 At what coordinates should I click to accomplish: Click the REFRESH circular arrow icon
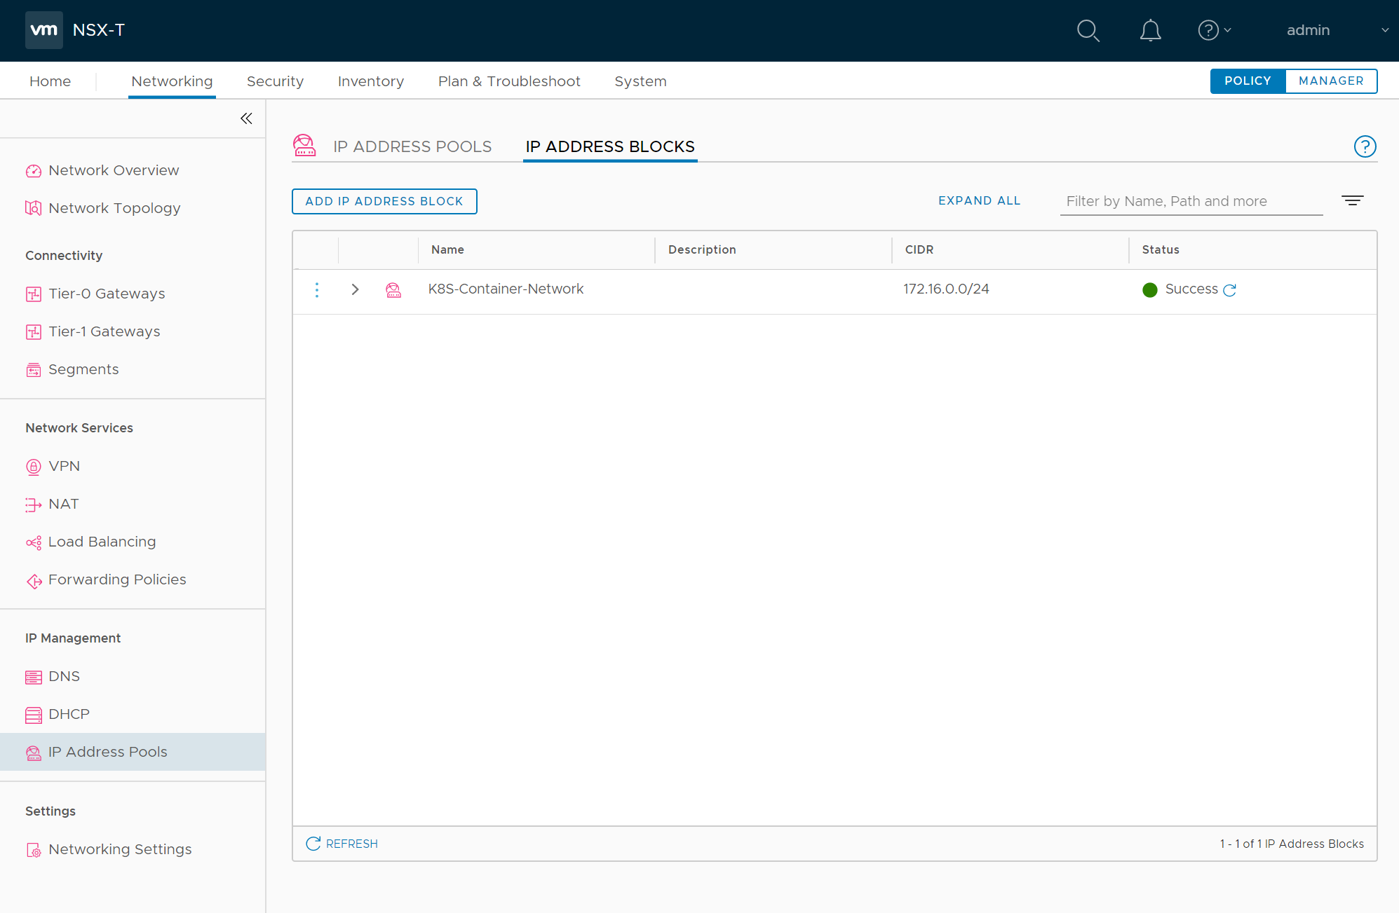pyautogui.click(x=313, y=844)
